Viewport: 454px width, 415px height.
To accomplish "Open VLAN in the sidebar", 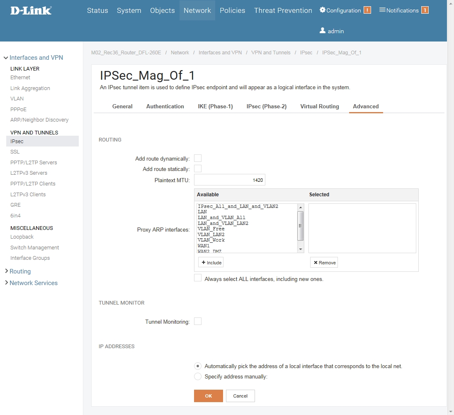I will 17,98.
